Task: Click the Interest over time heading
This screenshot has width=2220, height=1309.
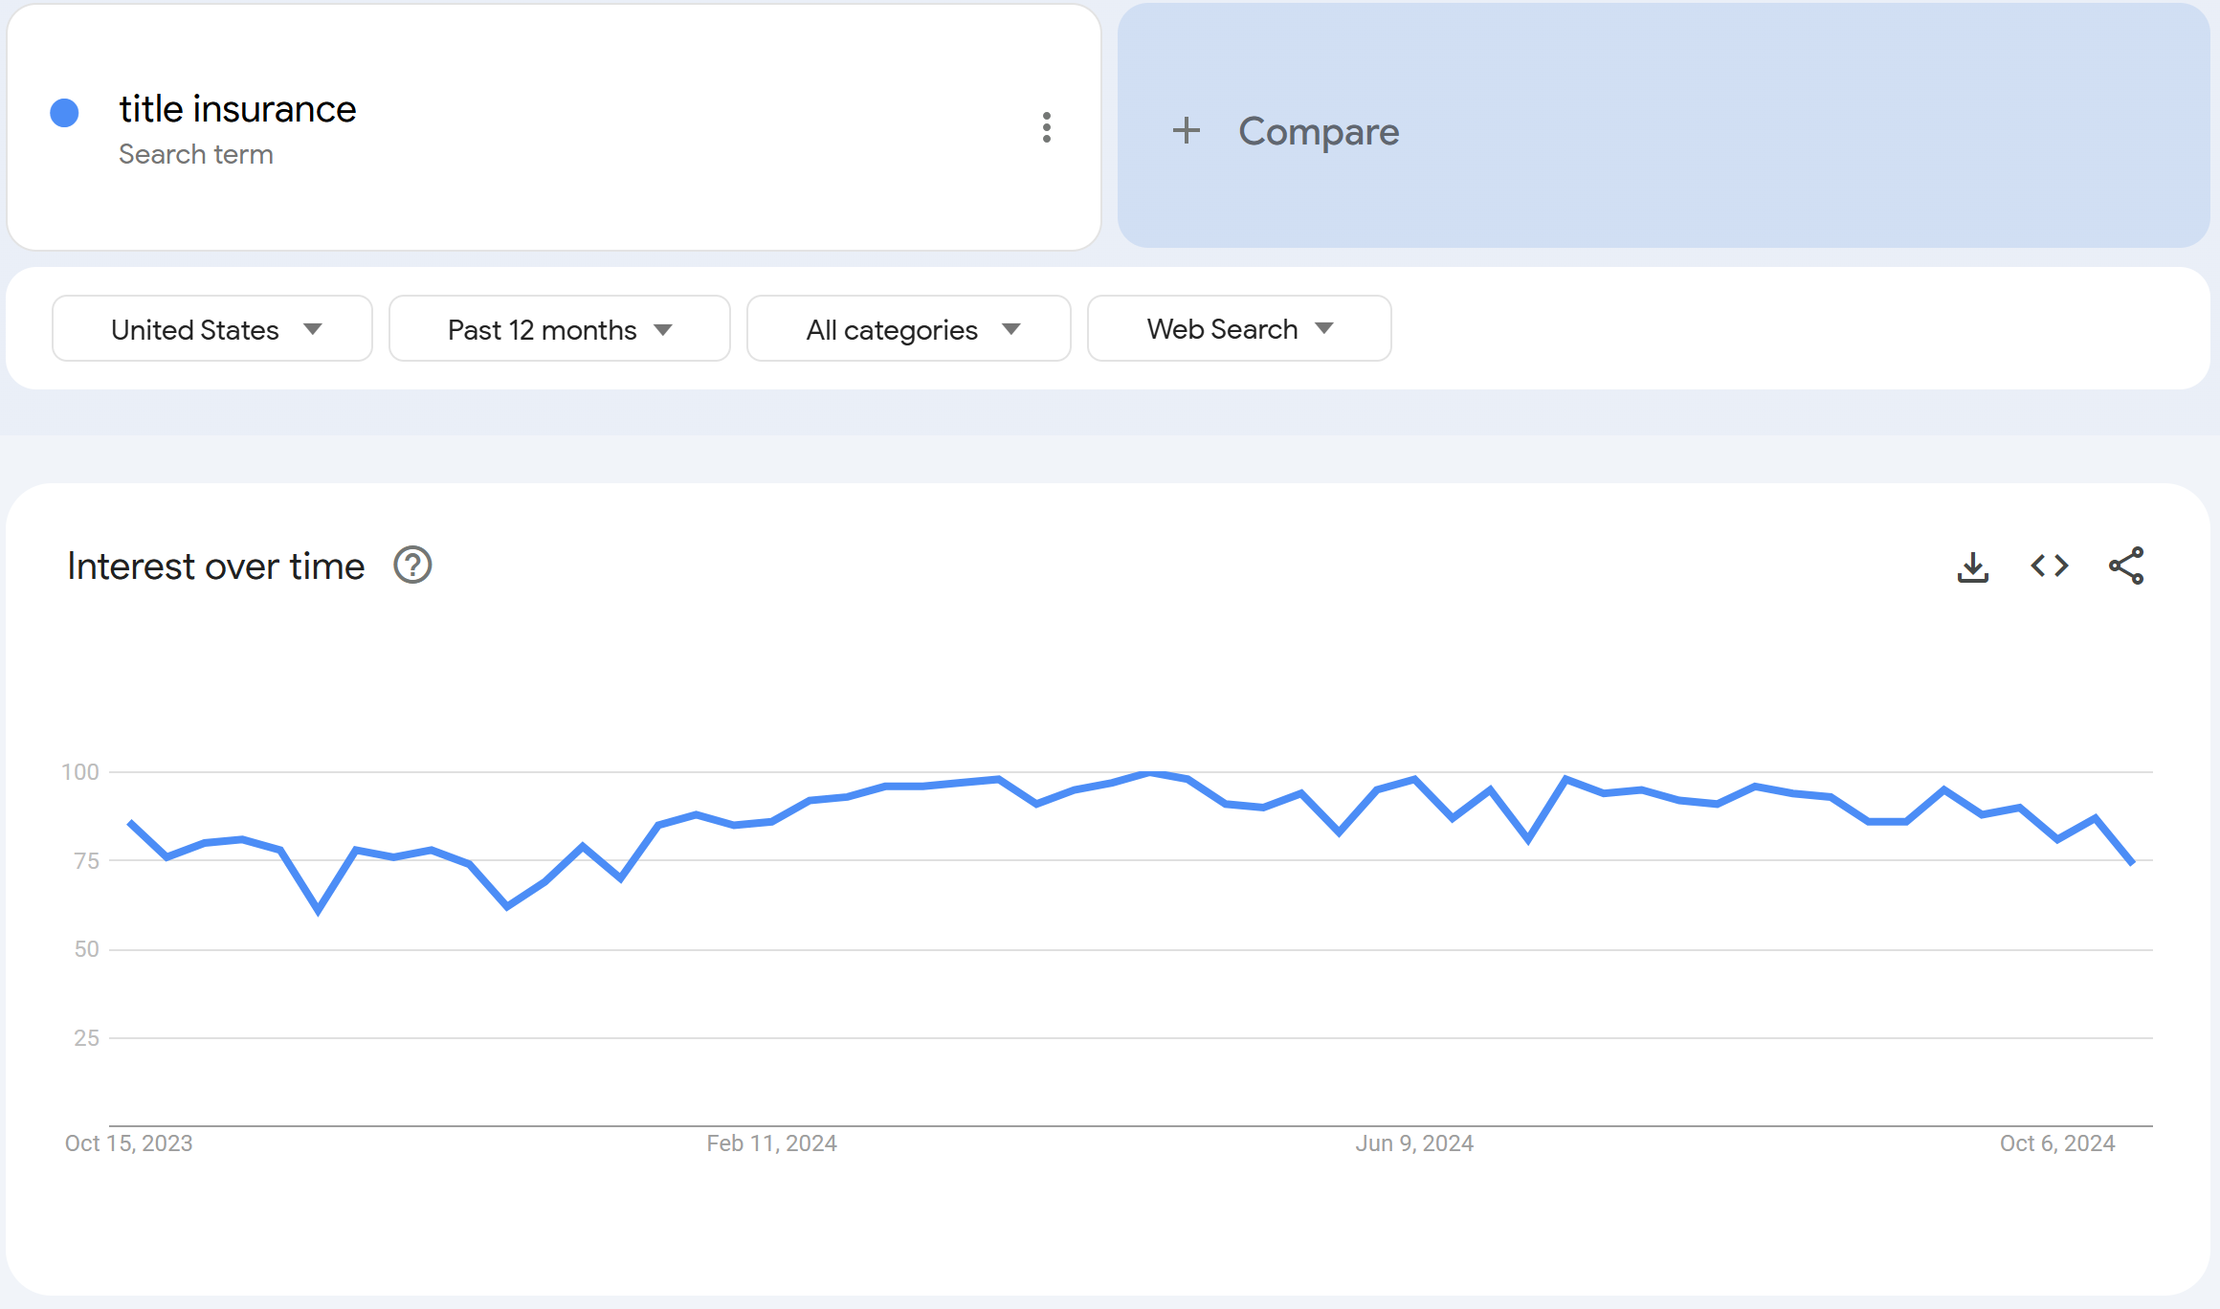Action: [x=215, y=566]
